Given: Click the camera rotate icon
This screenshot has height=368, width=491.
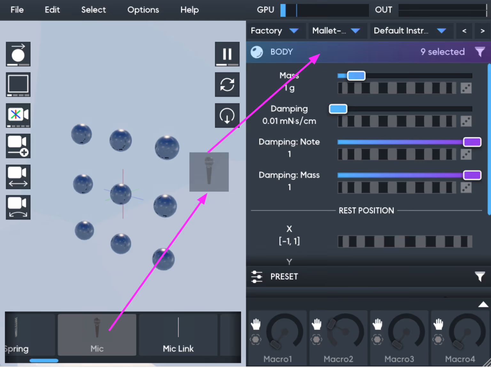Looking at the screenshot, I should coord(18,207).
